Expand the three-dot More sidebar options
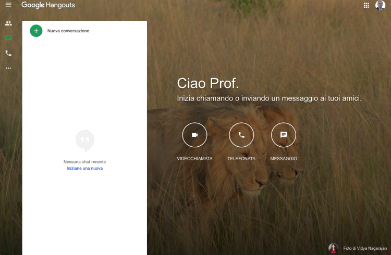Viewport: 391px width, 255px height. 8,68
